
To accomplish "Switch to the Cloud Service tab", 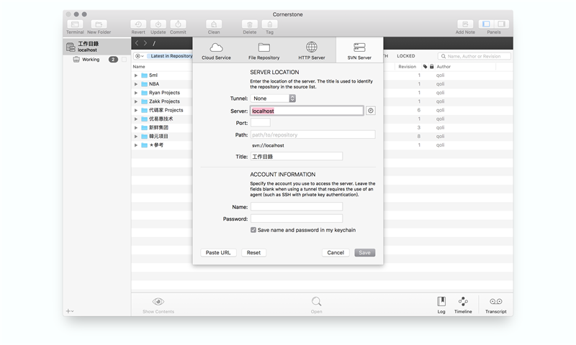I will click(216, 50).
